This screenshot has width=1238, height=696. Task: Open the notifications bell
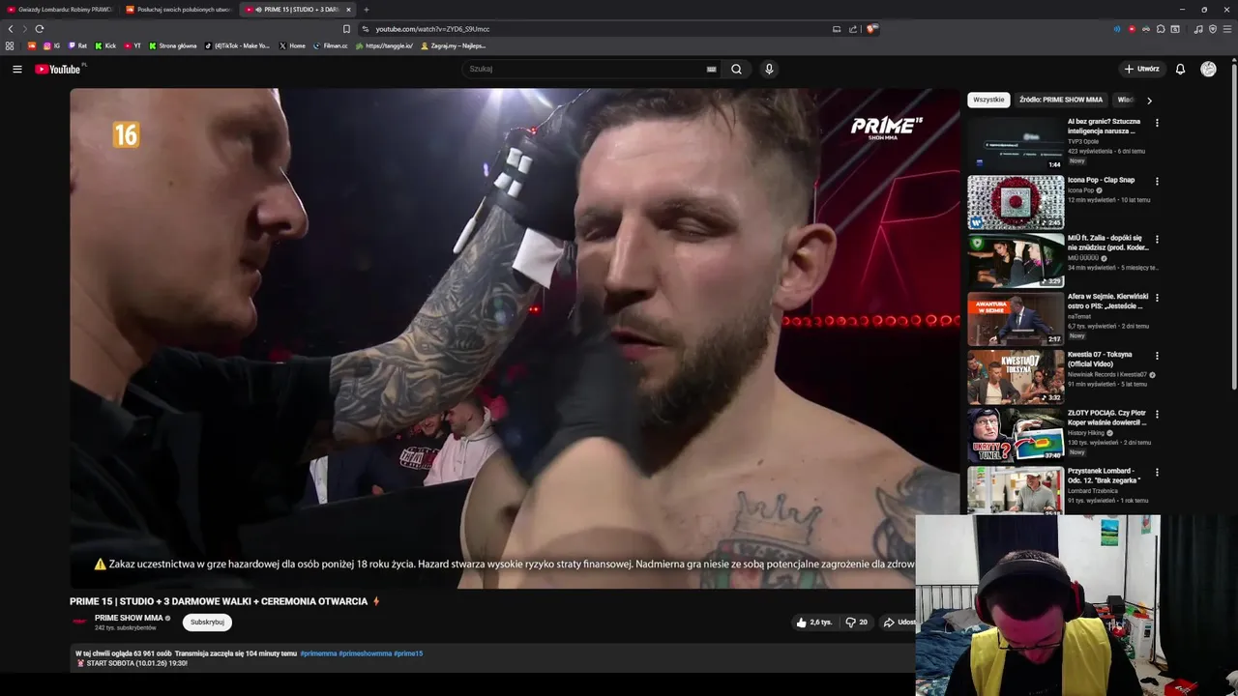coord(1180,69)
